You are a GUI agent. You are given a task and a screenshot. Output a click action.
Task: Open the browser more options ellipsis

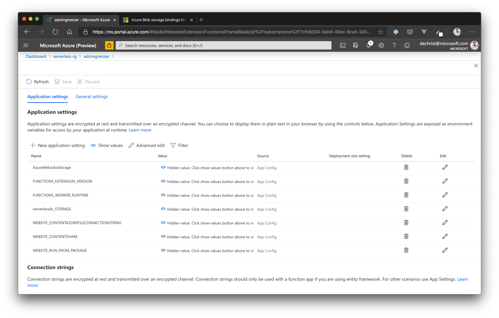click(x=472, y=32)
